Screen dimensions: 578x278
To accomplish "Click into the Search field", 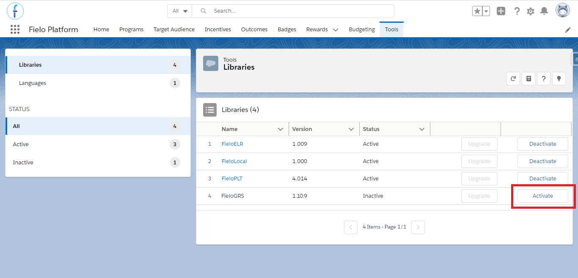I will (x=293, y=11).
